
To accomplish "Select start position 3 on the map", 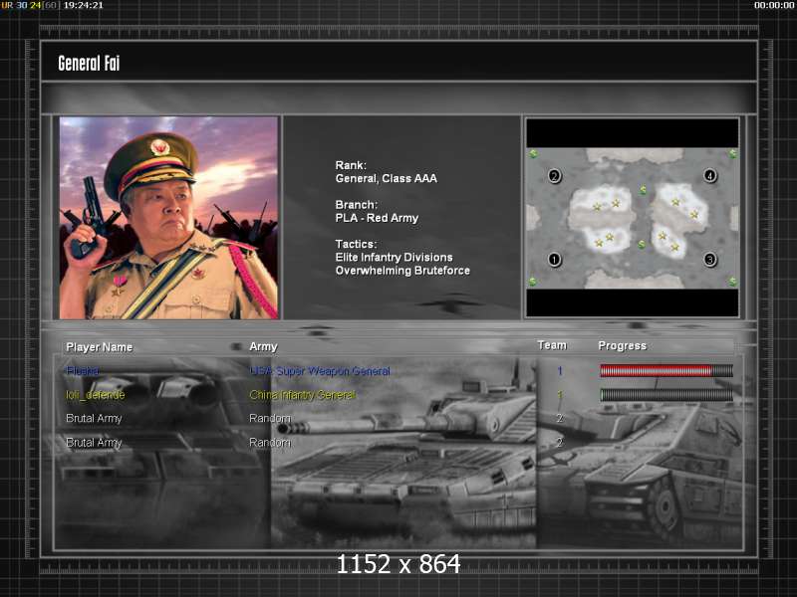I will tap(710, 260).
